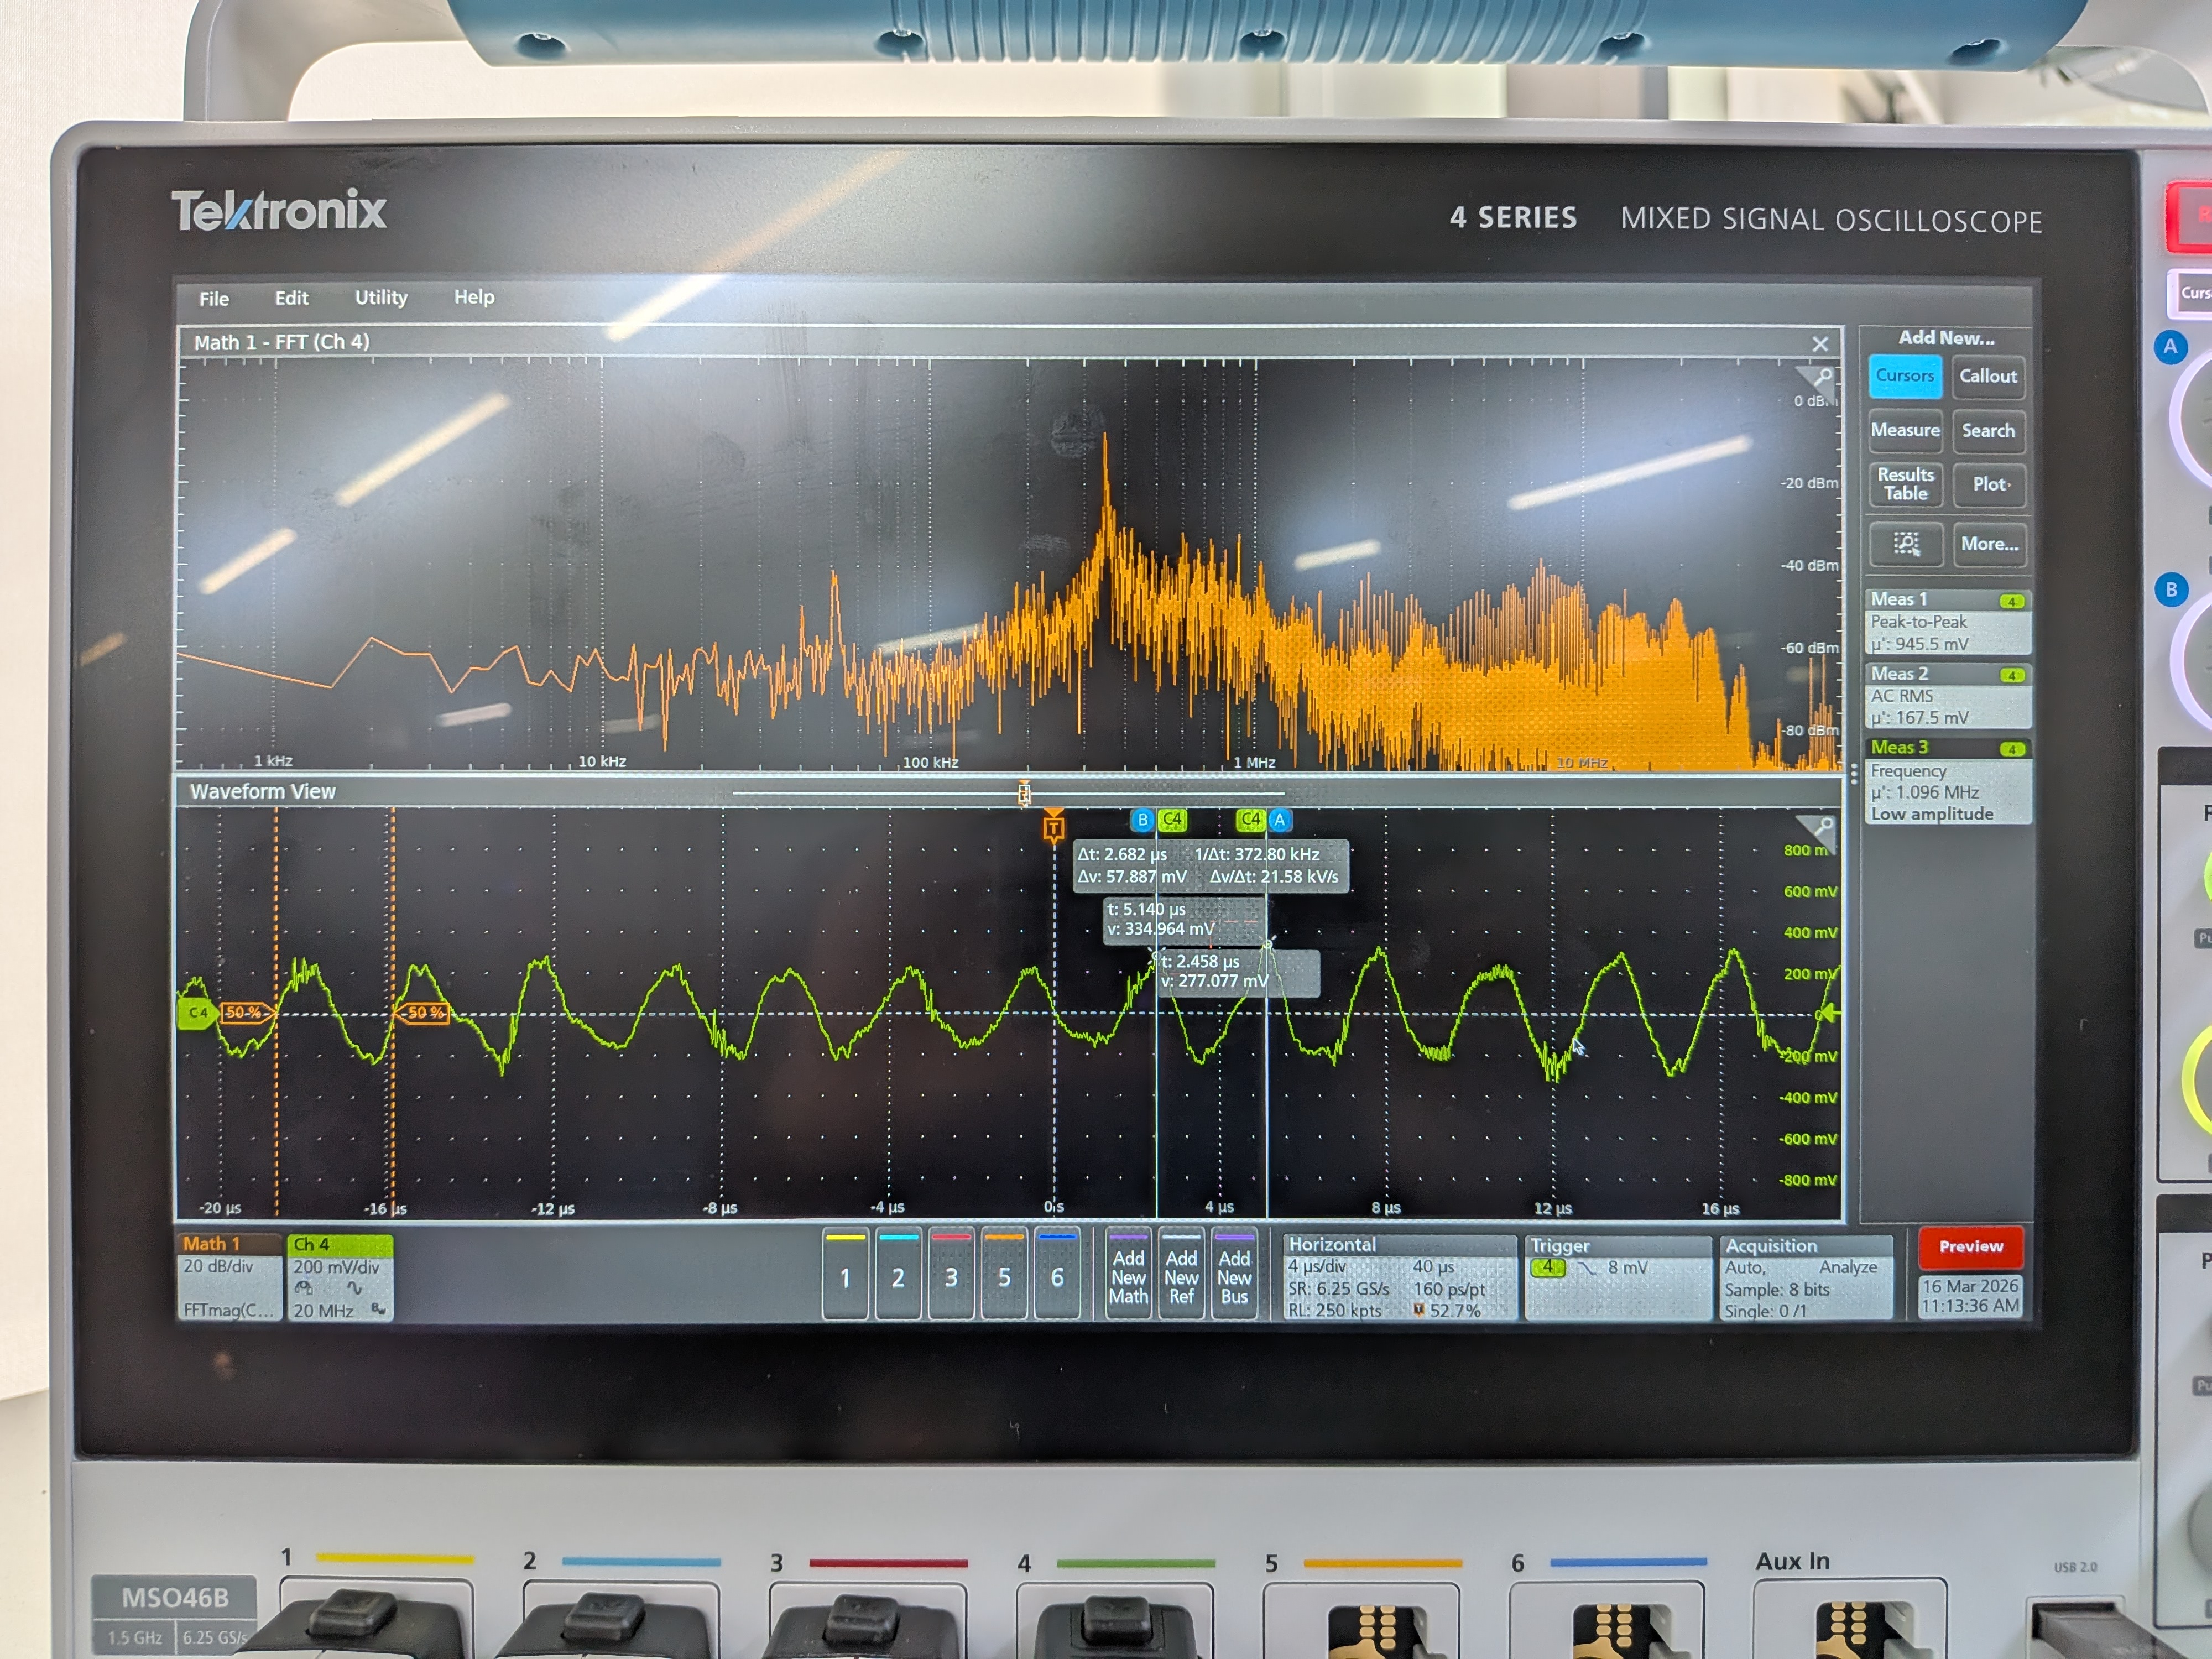The image size is (2212, 1659).
Task: Toggle the Cursors button off
Action: click(x=1905, y=376)
